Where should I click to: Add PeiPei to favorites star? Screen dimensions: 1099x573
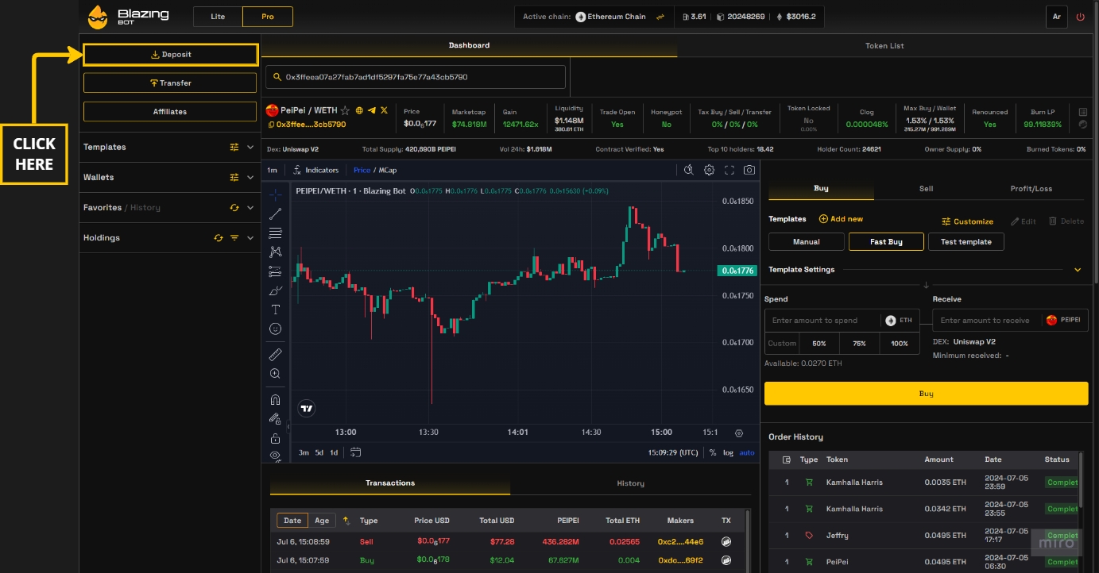pyautogui.click(x=345, y=110)
